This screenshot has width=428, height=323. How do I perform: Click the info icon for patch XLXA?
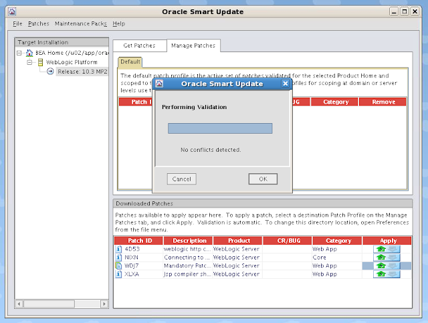[118, 274]
